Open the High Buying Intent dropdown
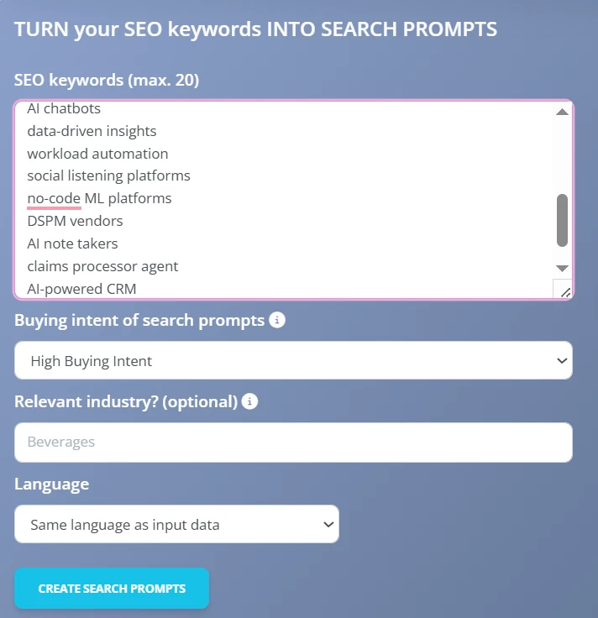Viewport: 598px width, 618px height. pos(293,361)
